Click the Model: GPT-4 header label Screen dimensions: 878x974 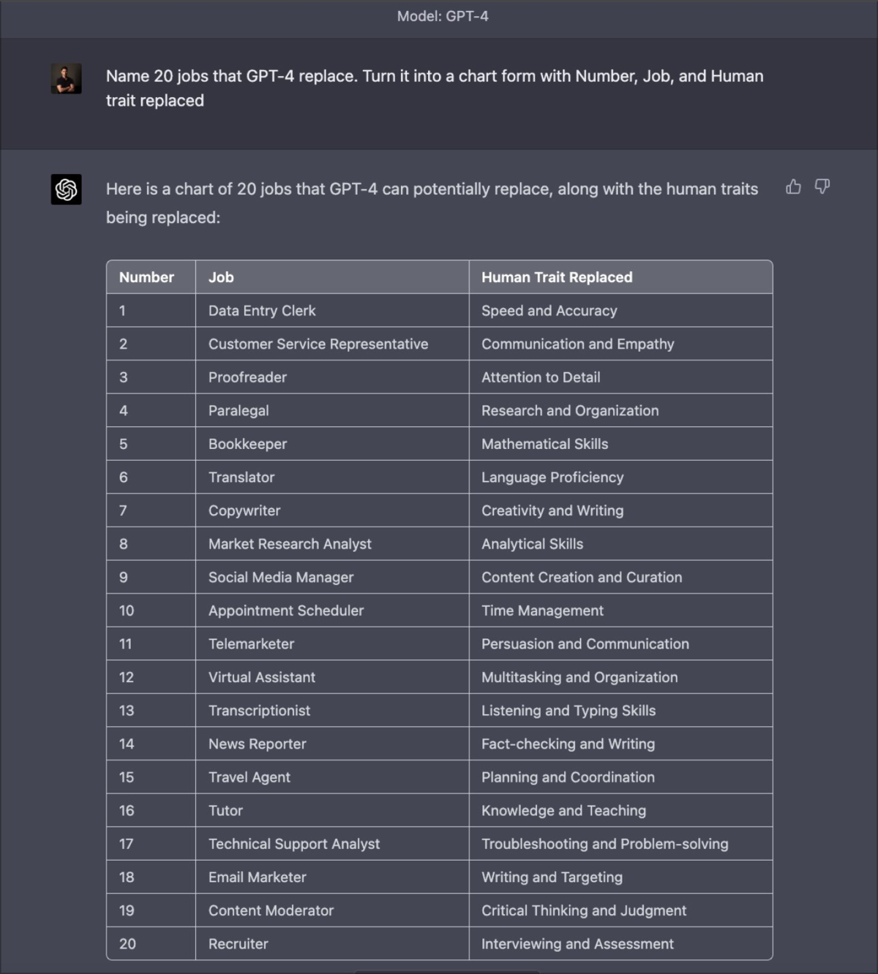pos(442,16)
